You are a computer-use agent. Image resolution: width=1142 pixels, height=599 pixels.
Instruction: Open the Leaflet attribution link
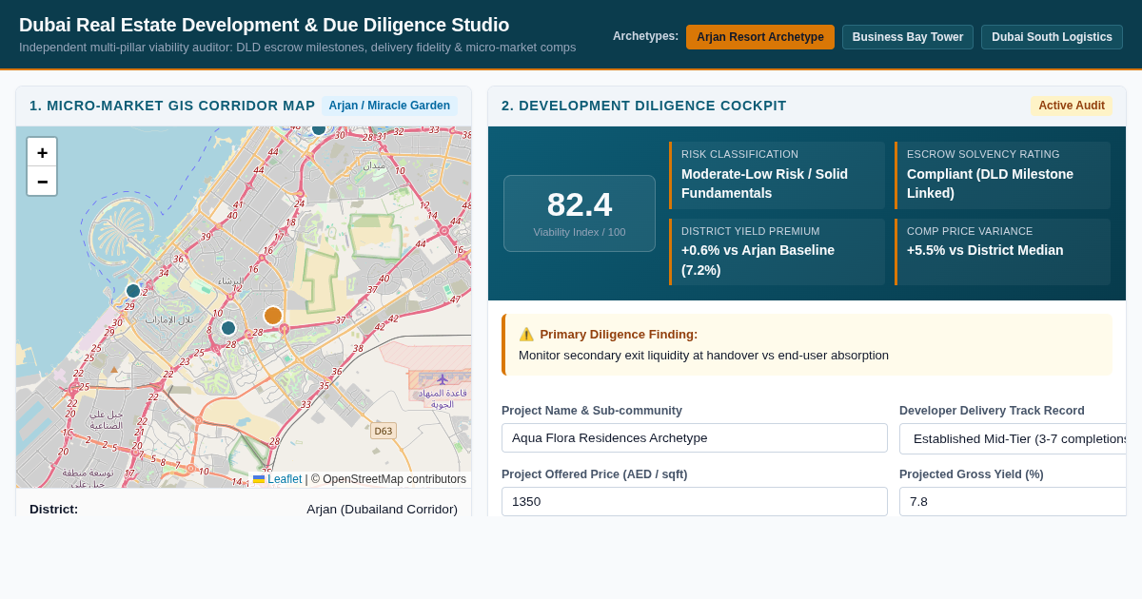pos(285,479)
